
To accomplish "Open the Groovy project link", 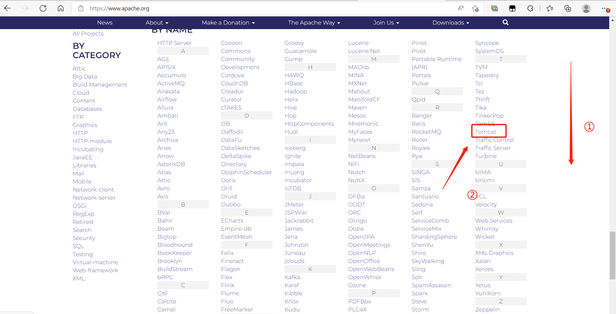I will click(x=294, y=43).
